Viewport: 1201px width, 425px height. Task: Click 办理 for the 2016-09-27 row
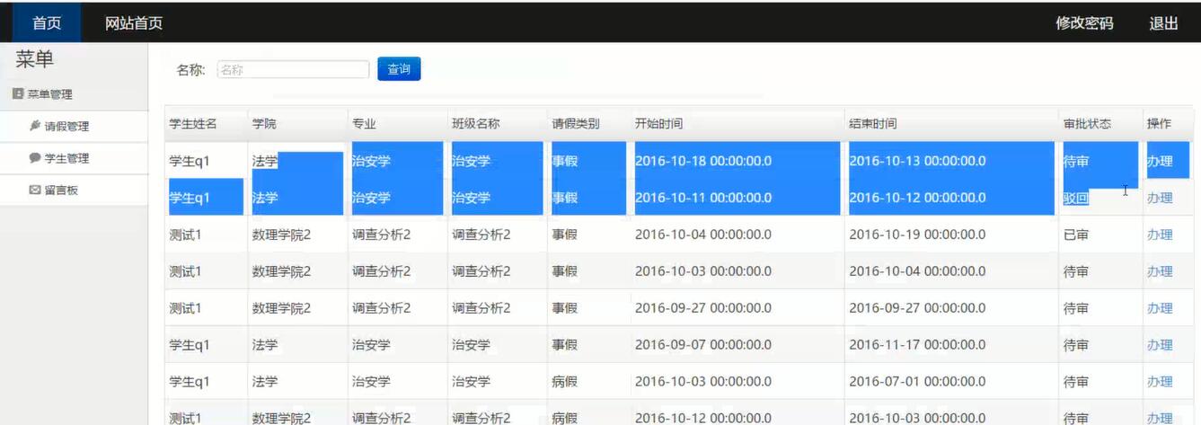pyautogui.click(x=1160, y=308)
